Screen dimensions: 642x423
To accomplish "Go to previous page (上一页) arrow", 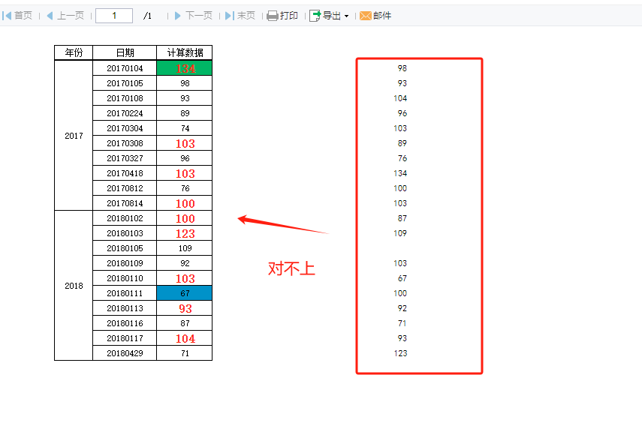I will point(50,16).
